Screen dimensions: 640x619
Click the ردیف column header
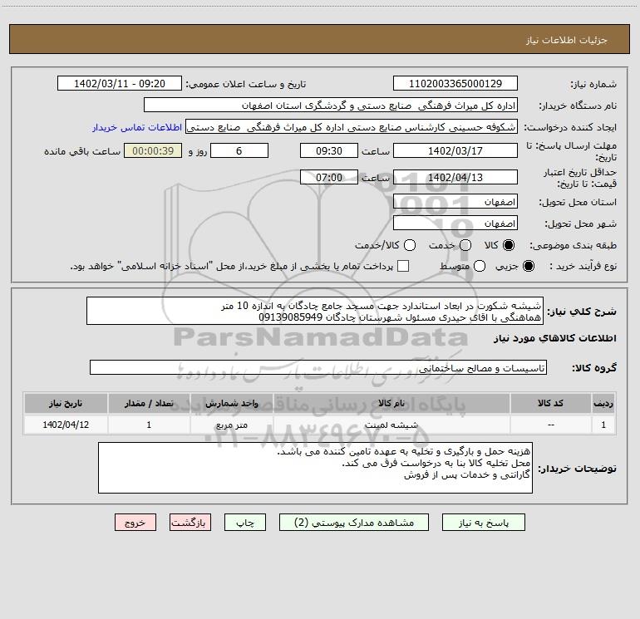coord(603,403)
